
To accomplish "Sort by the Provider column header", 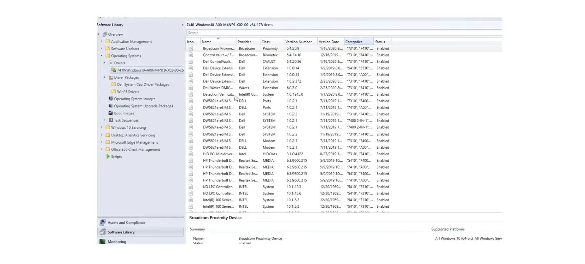I will [x=248, y=42].
